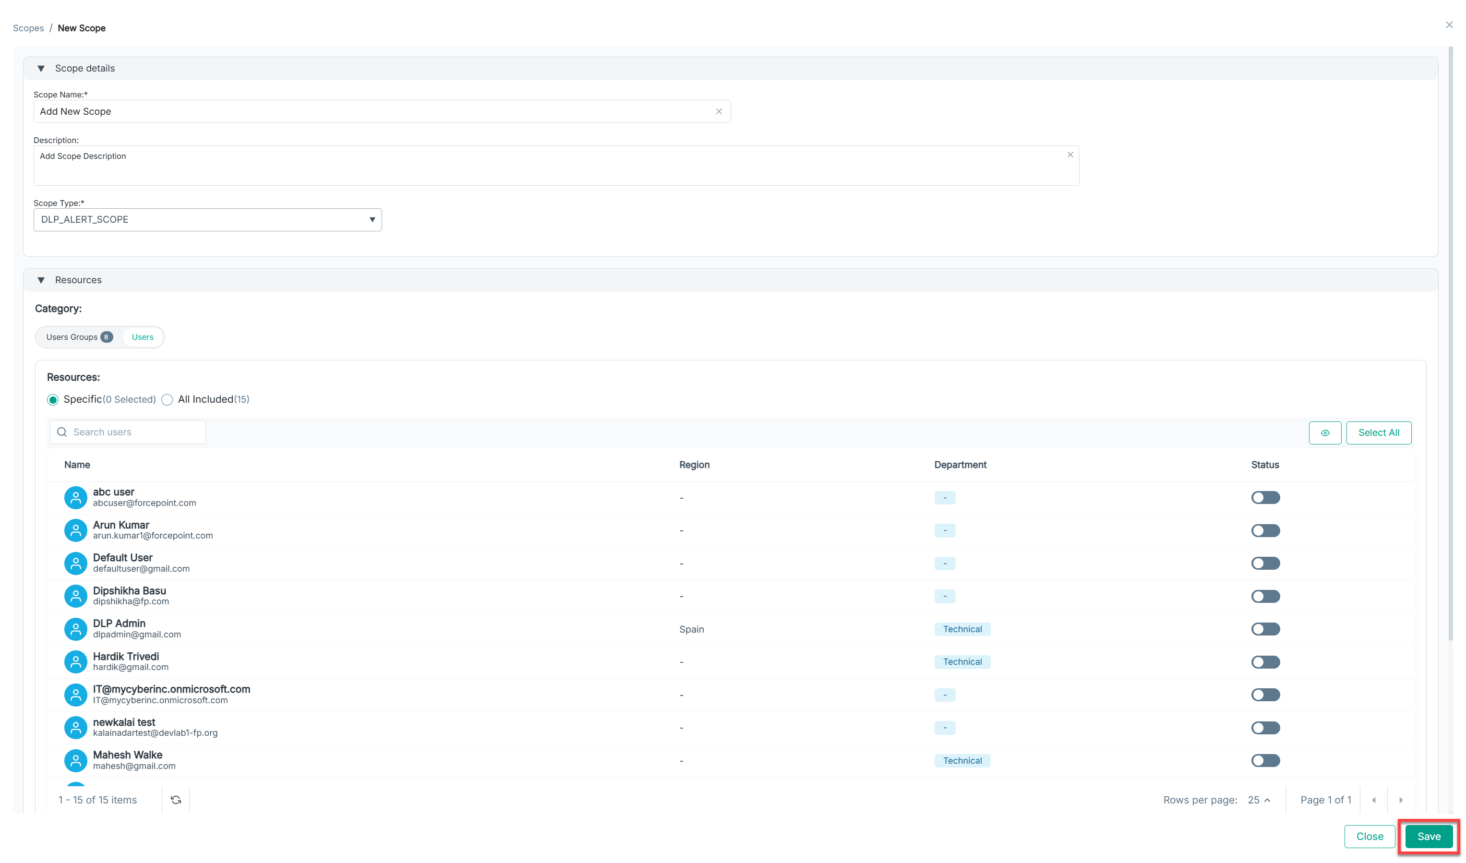Click DLP Admin's user avatar icon
Image resolution: width=1466 pixels, height=863 pixels.
(75, 629)
